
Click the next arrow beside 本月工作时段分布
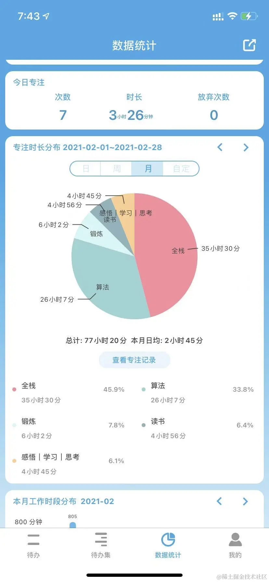click(245, 501)
